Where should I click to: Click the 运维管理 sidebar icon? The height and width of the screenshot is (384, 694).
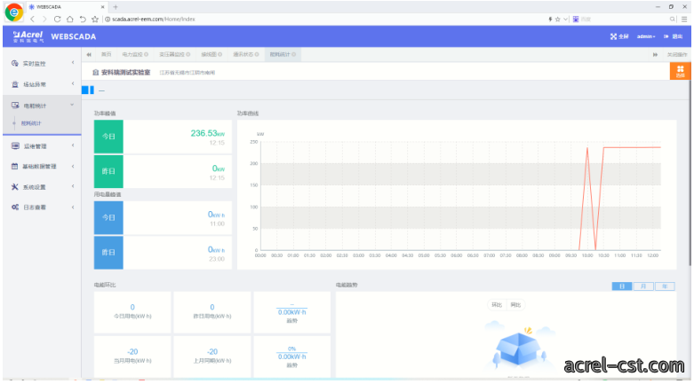coord(15,145)
